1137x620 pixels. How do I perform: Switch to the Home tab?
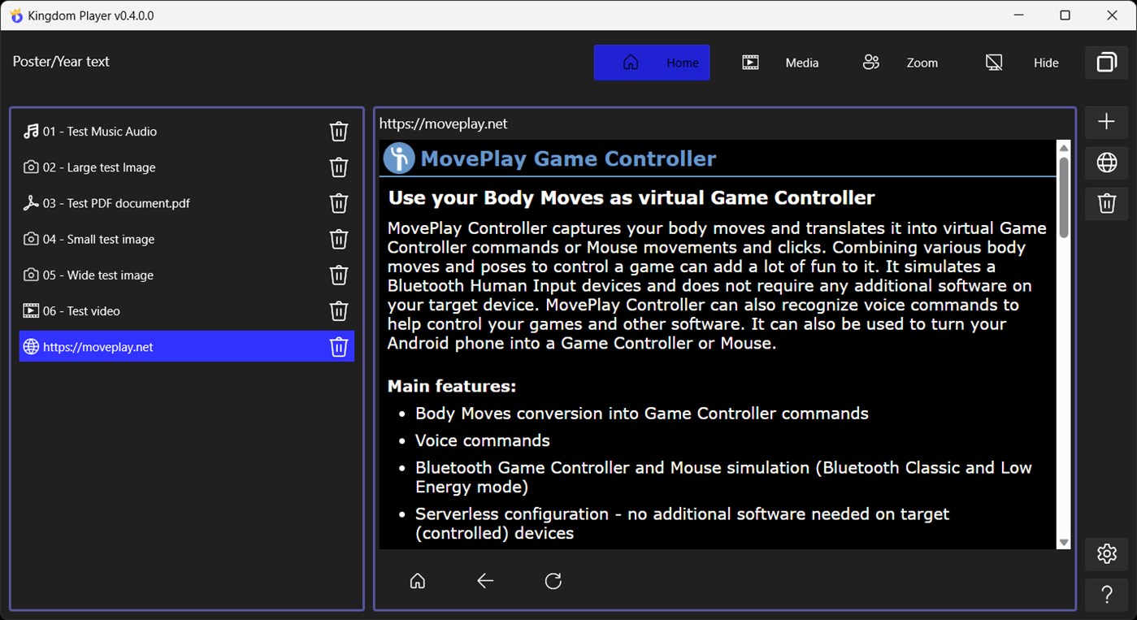[x=652, y=63]
